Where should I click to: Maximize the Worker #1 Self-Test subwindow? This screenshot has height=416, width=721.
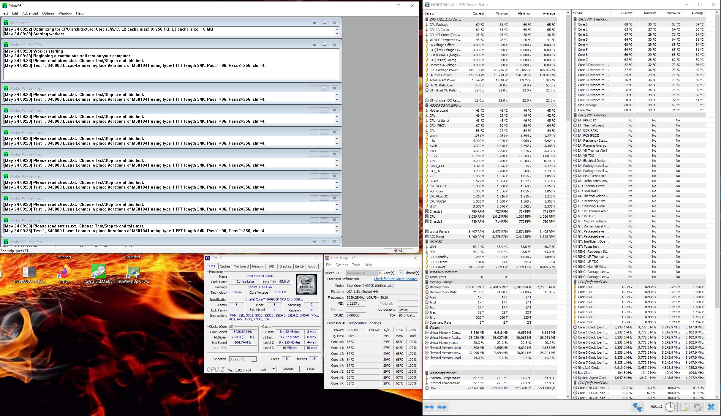click(x=324, y=45)
